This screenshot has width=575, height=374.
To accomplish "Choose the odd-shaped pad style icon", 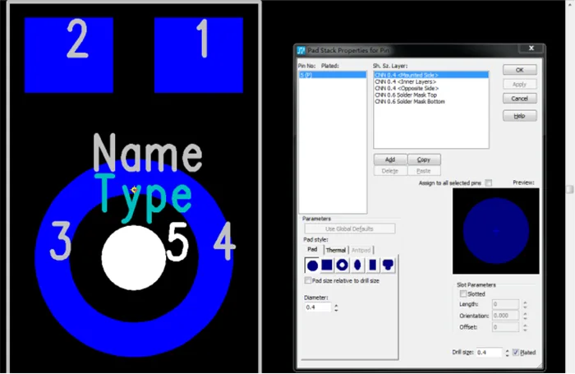I will pyautogui.click(x=387, y=265).
